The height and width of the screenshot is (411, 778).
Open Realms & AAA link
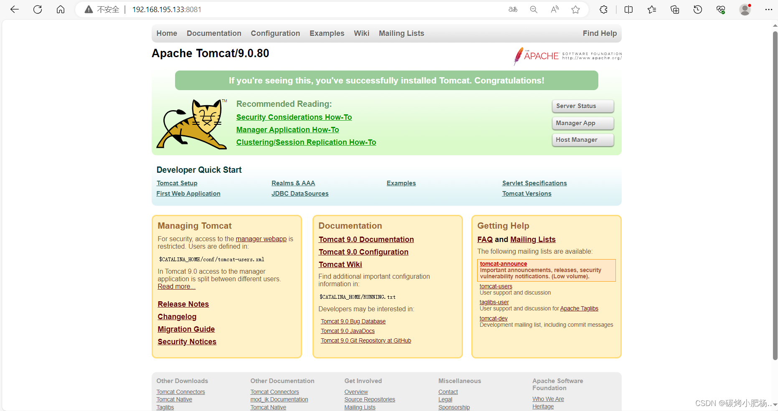coord(293,183)
